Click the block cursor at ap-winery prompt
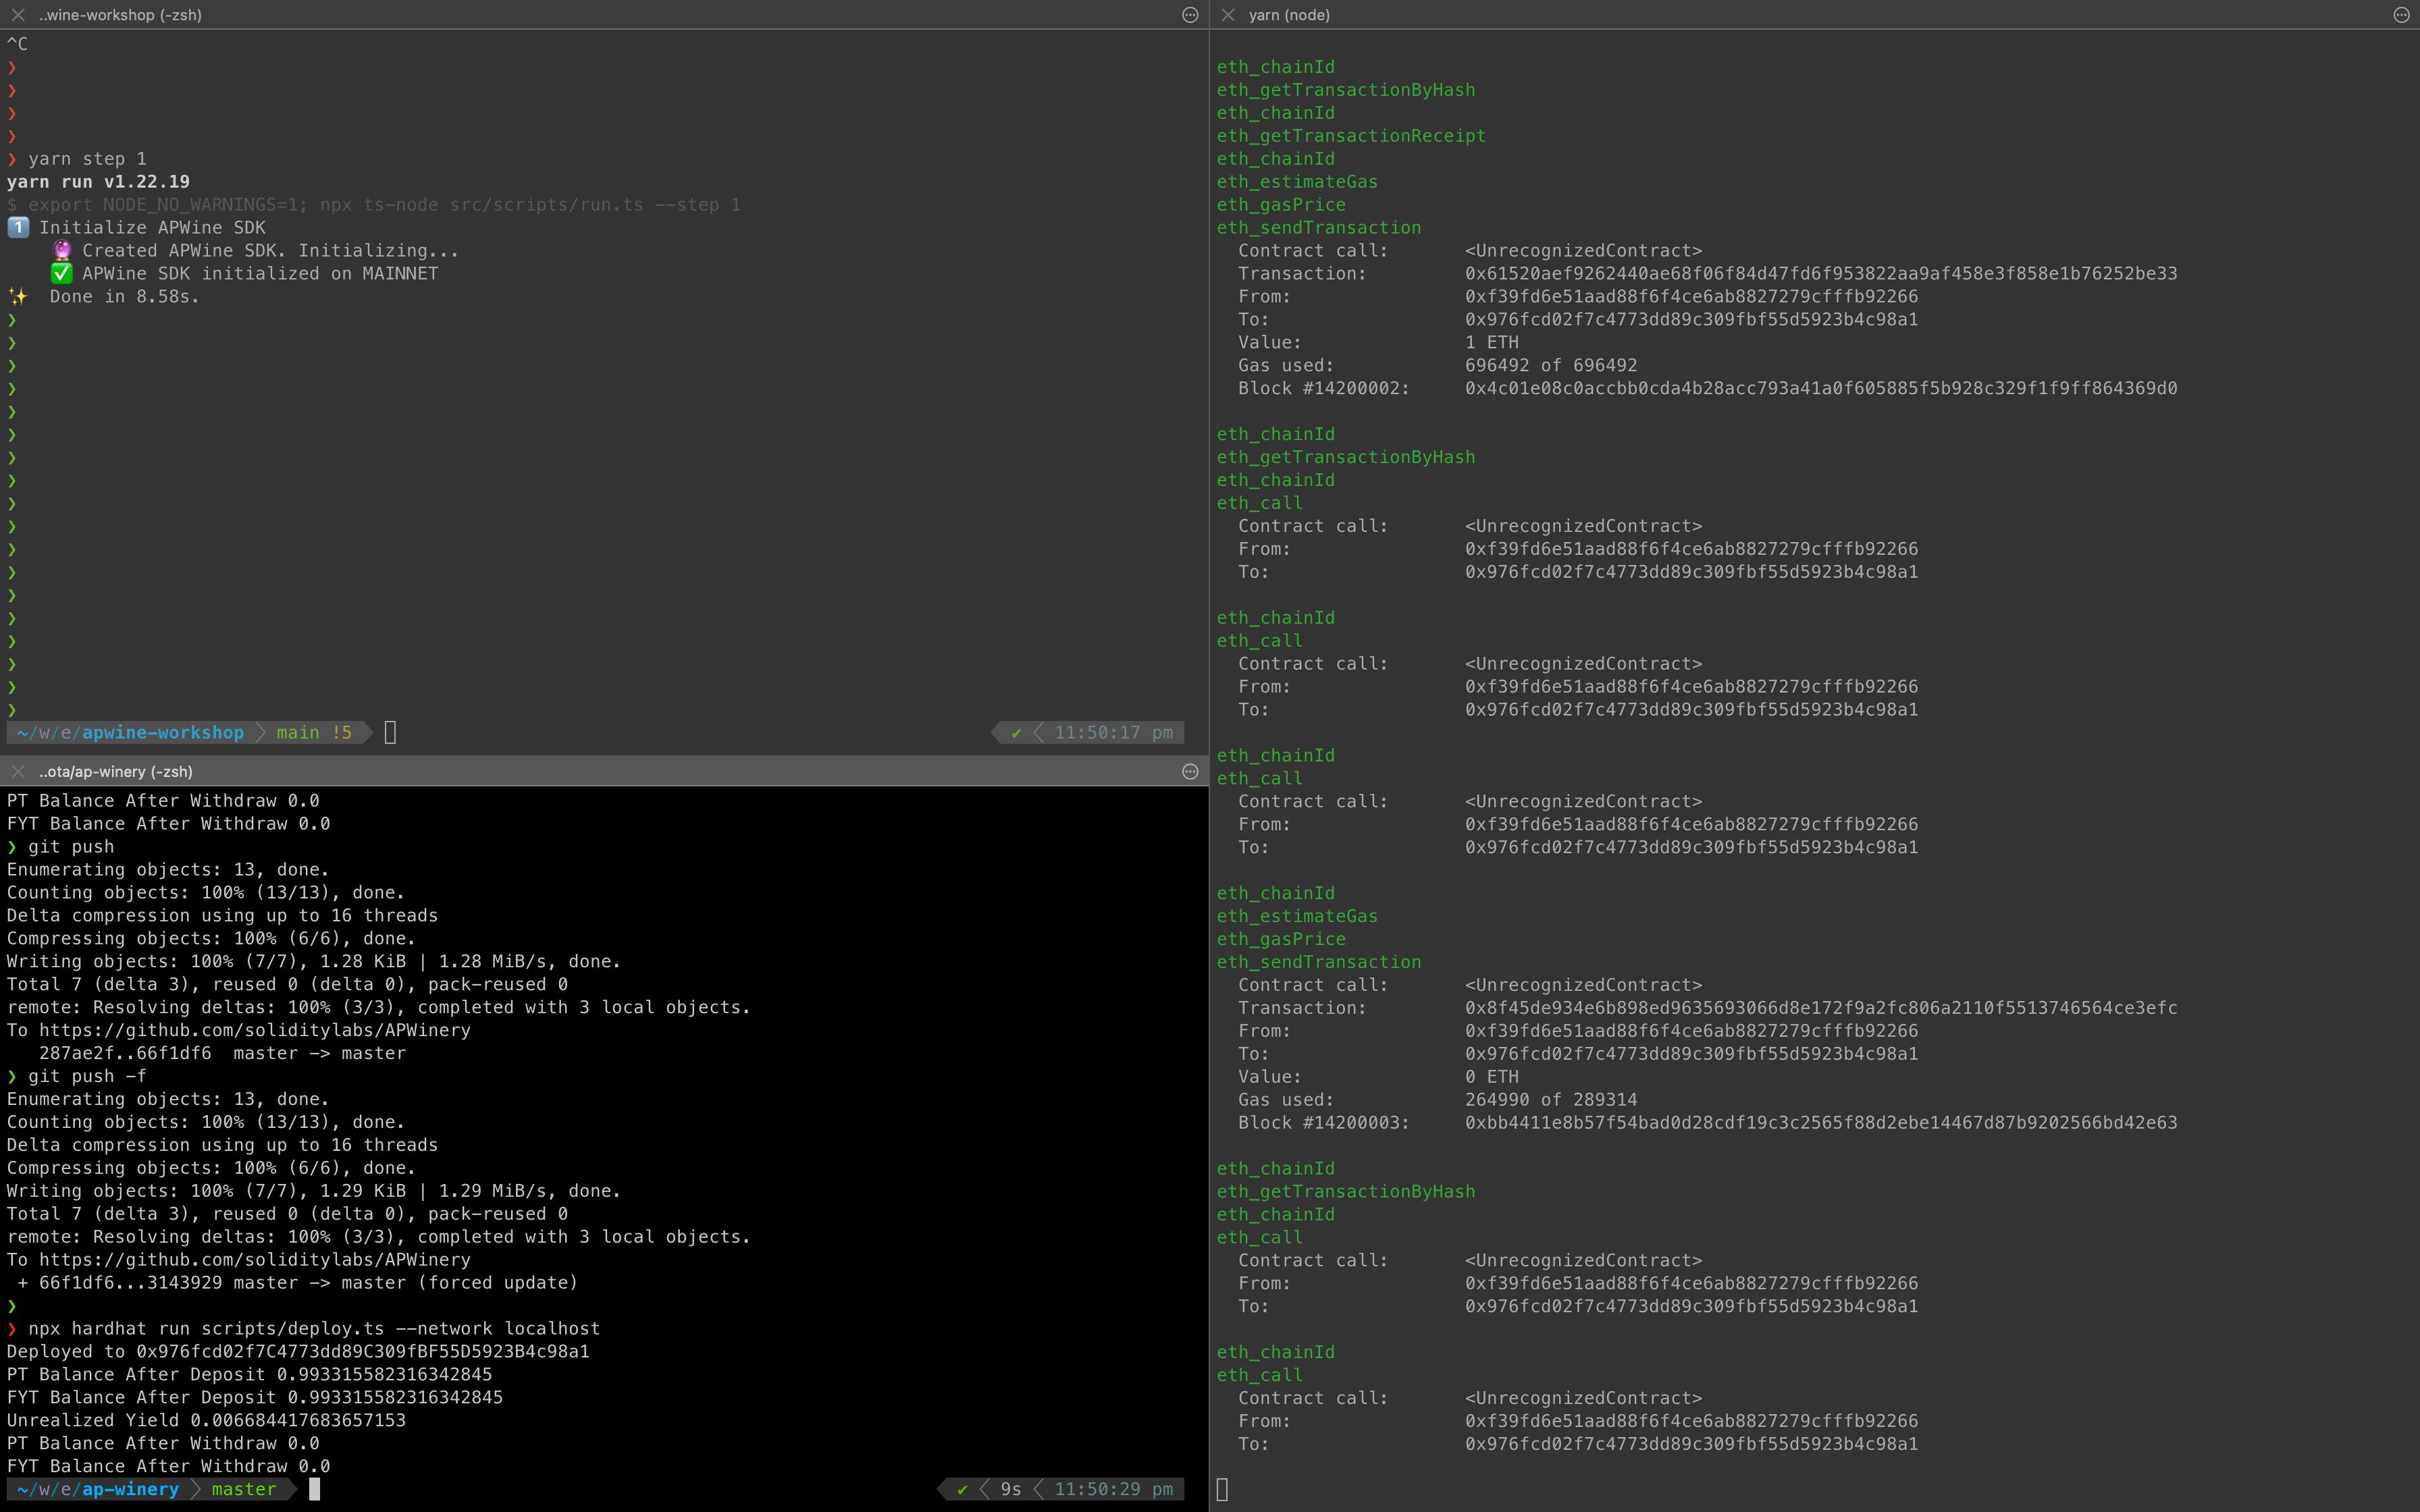2420x1512 pixels. [x=314, y=1489]
